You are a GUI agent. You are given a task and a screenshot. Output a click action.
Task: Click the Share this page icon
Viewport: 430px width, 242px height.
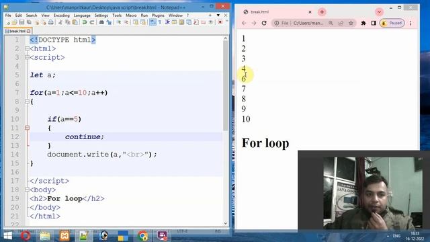point(341,23)
